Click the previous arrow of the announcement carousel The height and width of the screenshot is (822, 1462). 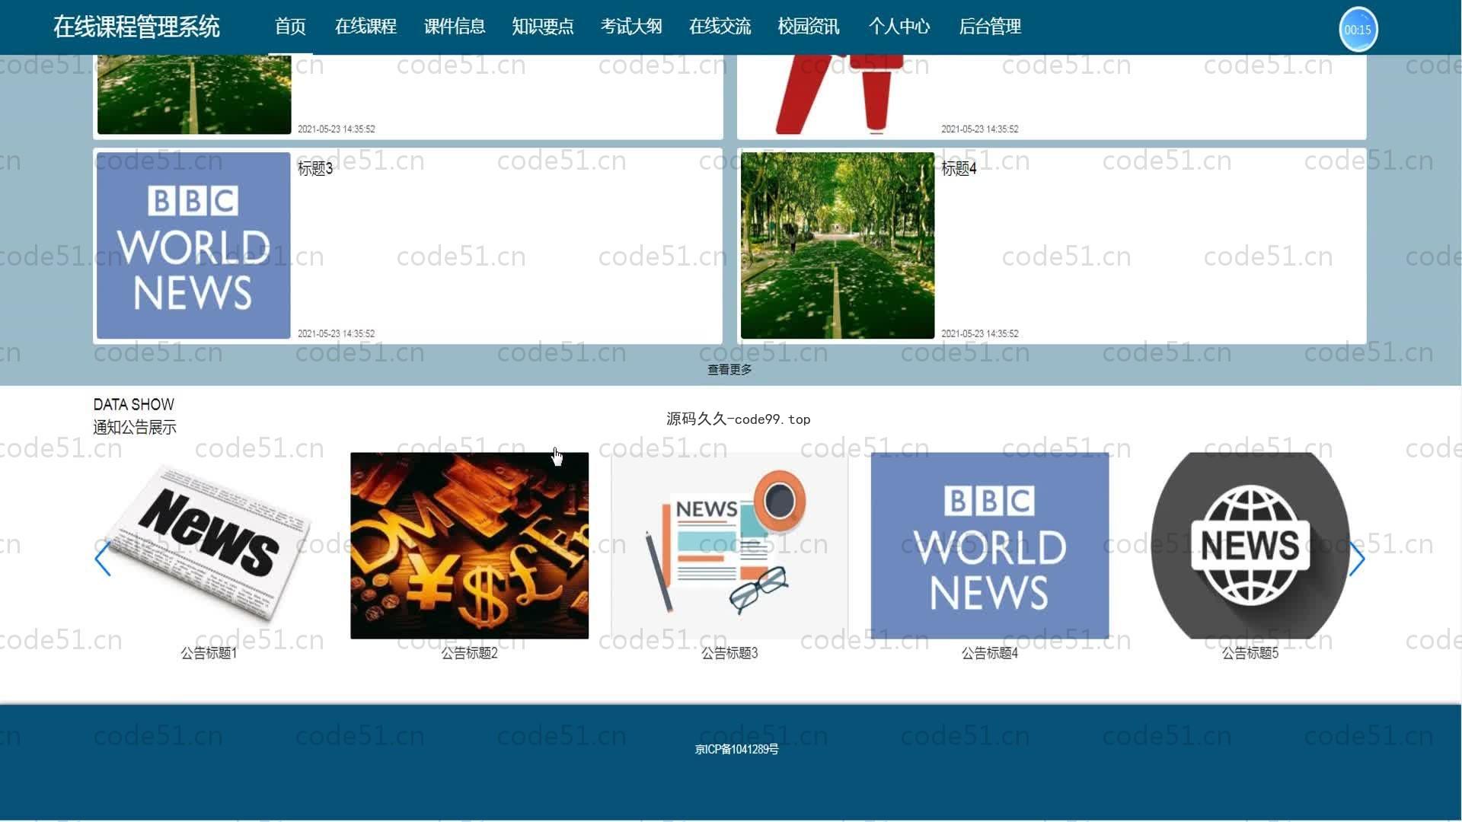pos(103,559)
